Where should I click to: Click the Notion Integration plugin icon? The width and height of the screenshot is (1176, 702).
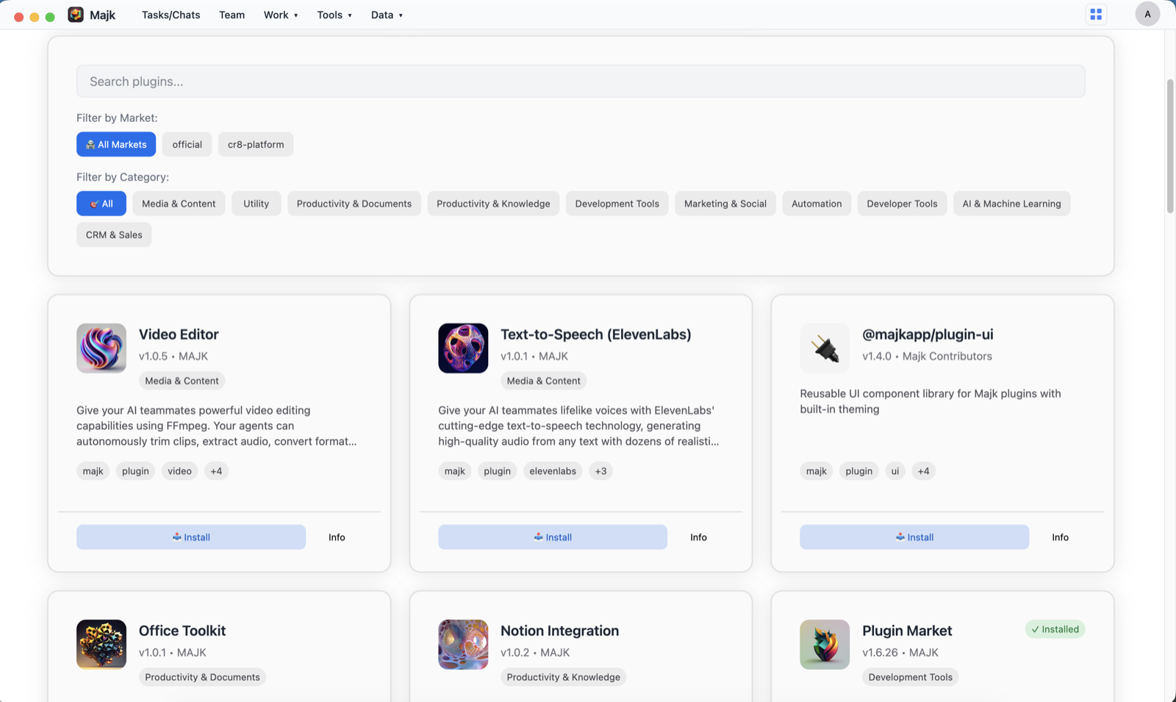[463, 645]
